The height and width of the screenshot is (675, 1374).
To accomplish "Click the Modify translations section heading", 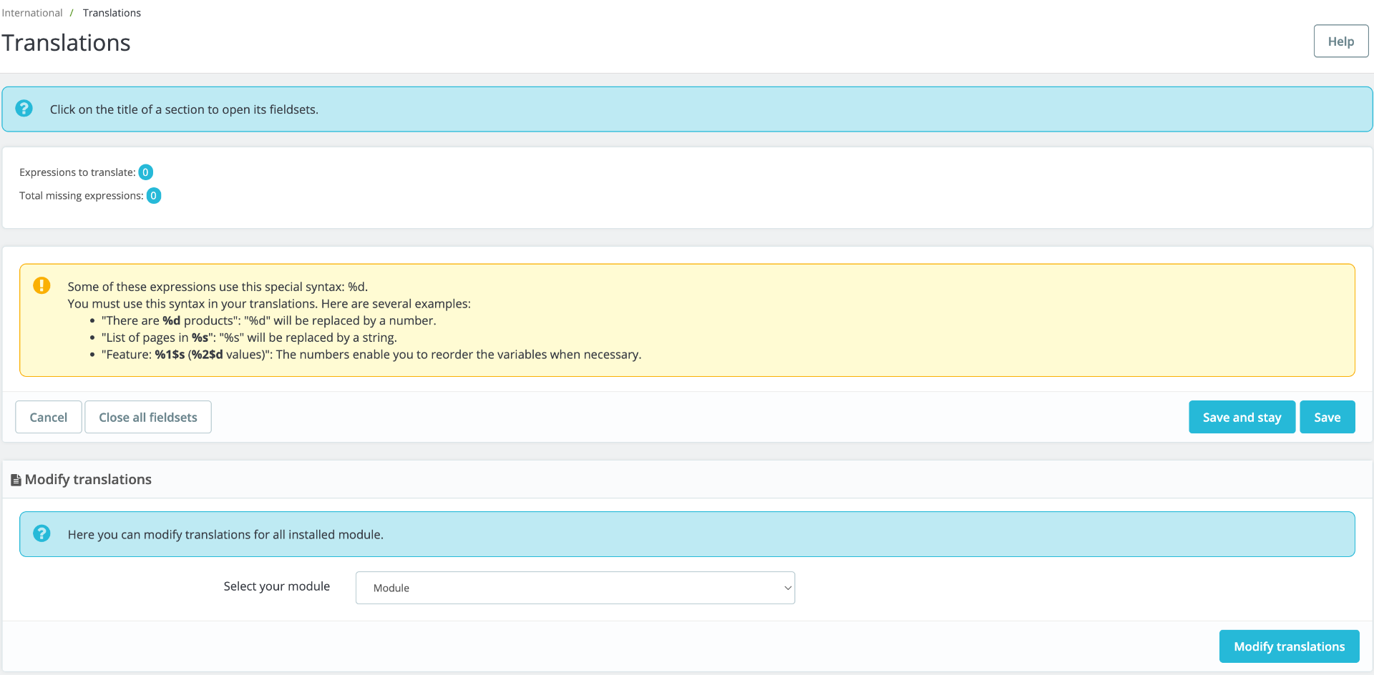I will [x=88, y=479].
